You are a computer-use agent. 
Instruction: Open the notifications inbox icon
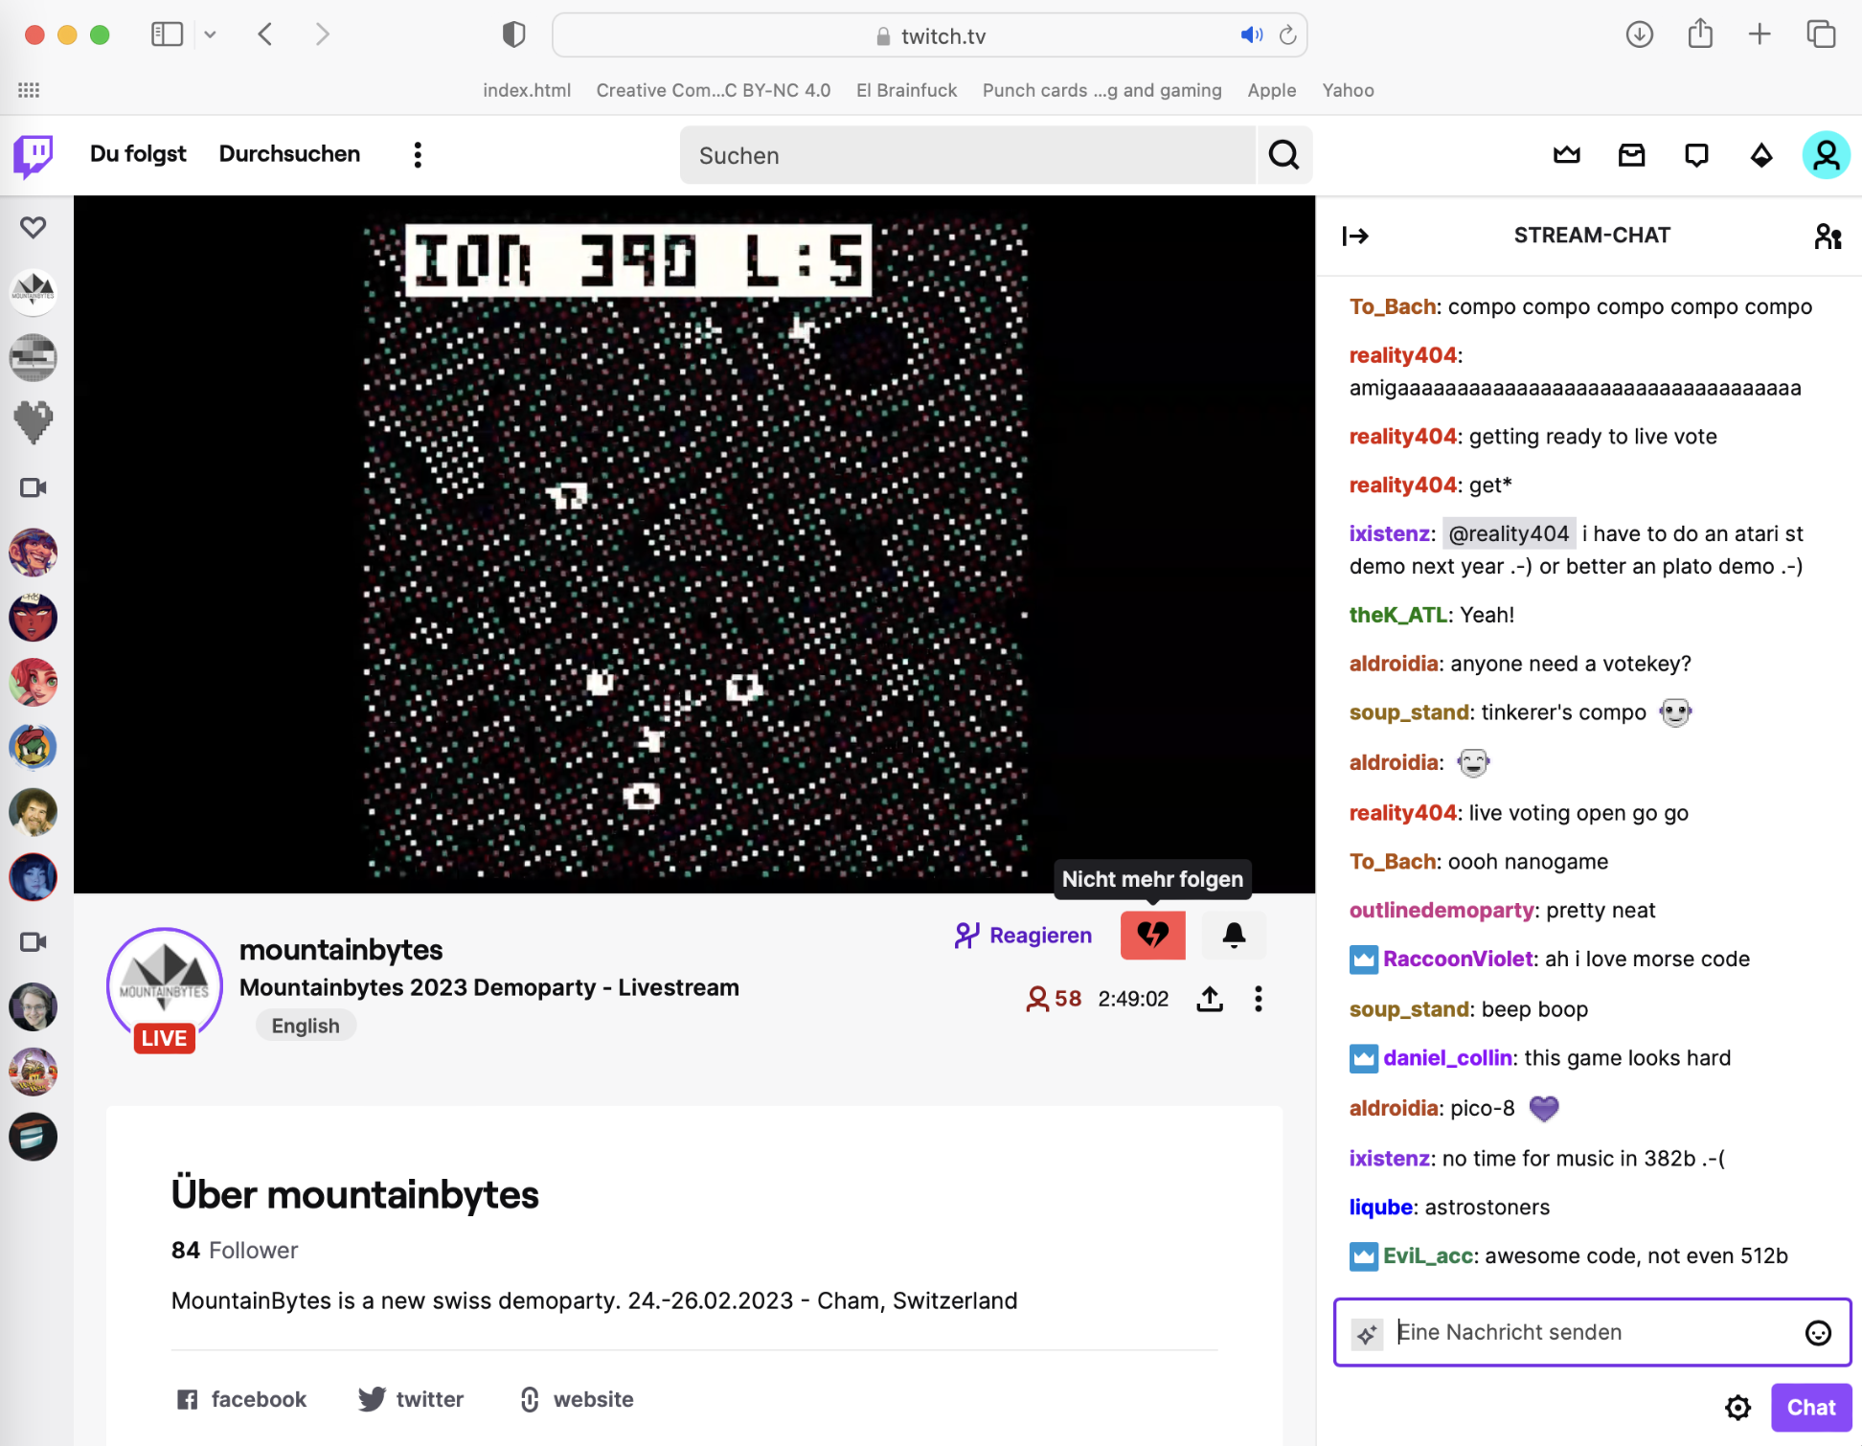pos(1631,155)
